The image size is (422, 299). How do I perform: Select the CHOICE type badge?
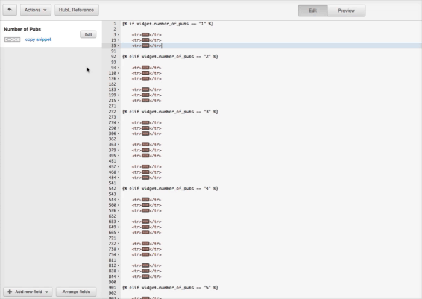click(13, 40)
